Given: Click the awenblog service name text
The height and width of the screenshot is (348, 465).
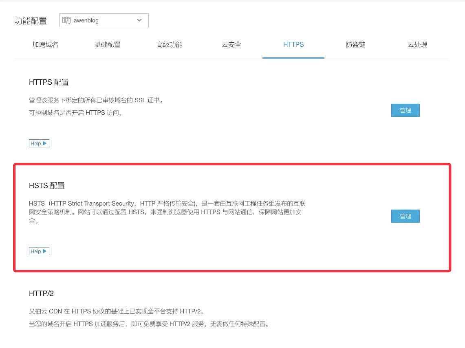Looking at the screenshot, I should click(86, 20).
